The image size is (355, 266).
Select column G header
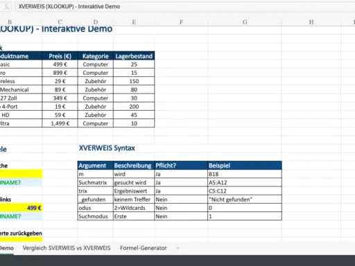245,22
